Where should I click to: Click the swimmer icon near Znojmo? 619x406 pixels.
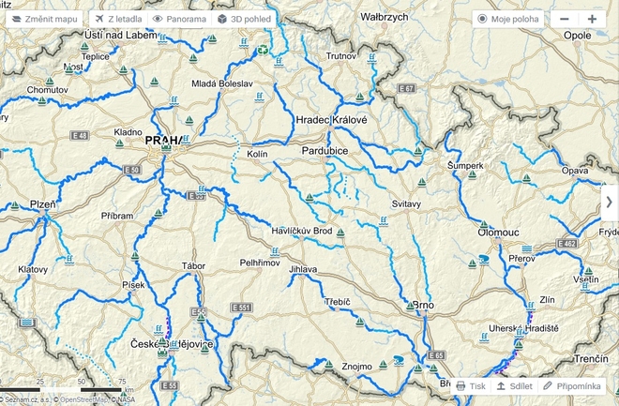pos(399,360)
